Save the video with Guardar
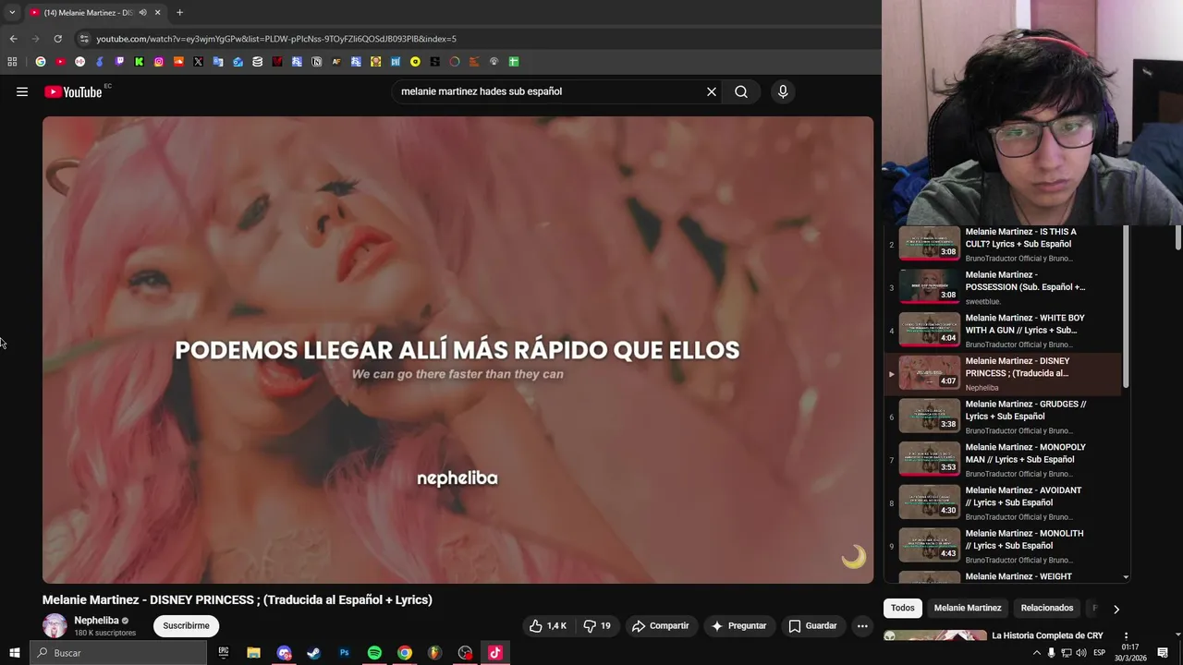 [x=812, y=625]
